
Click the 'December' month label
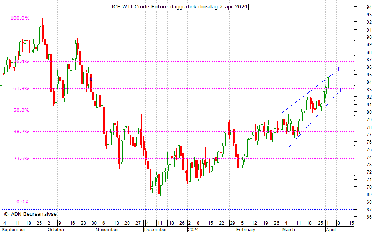[x=155, y=230]
